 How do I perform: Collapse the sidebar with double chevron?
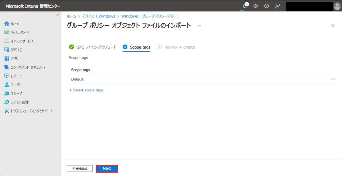(58, 15)
